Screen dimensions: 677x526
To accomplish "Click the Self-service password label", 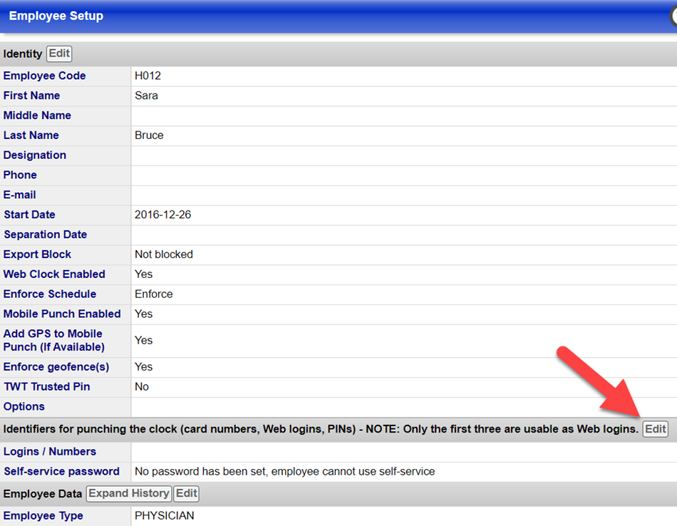I will (x=61, y=471).
